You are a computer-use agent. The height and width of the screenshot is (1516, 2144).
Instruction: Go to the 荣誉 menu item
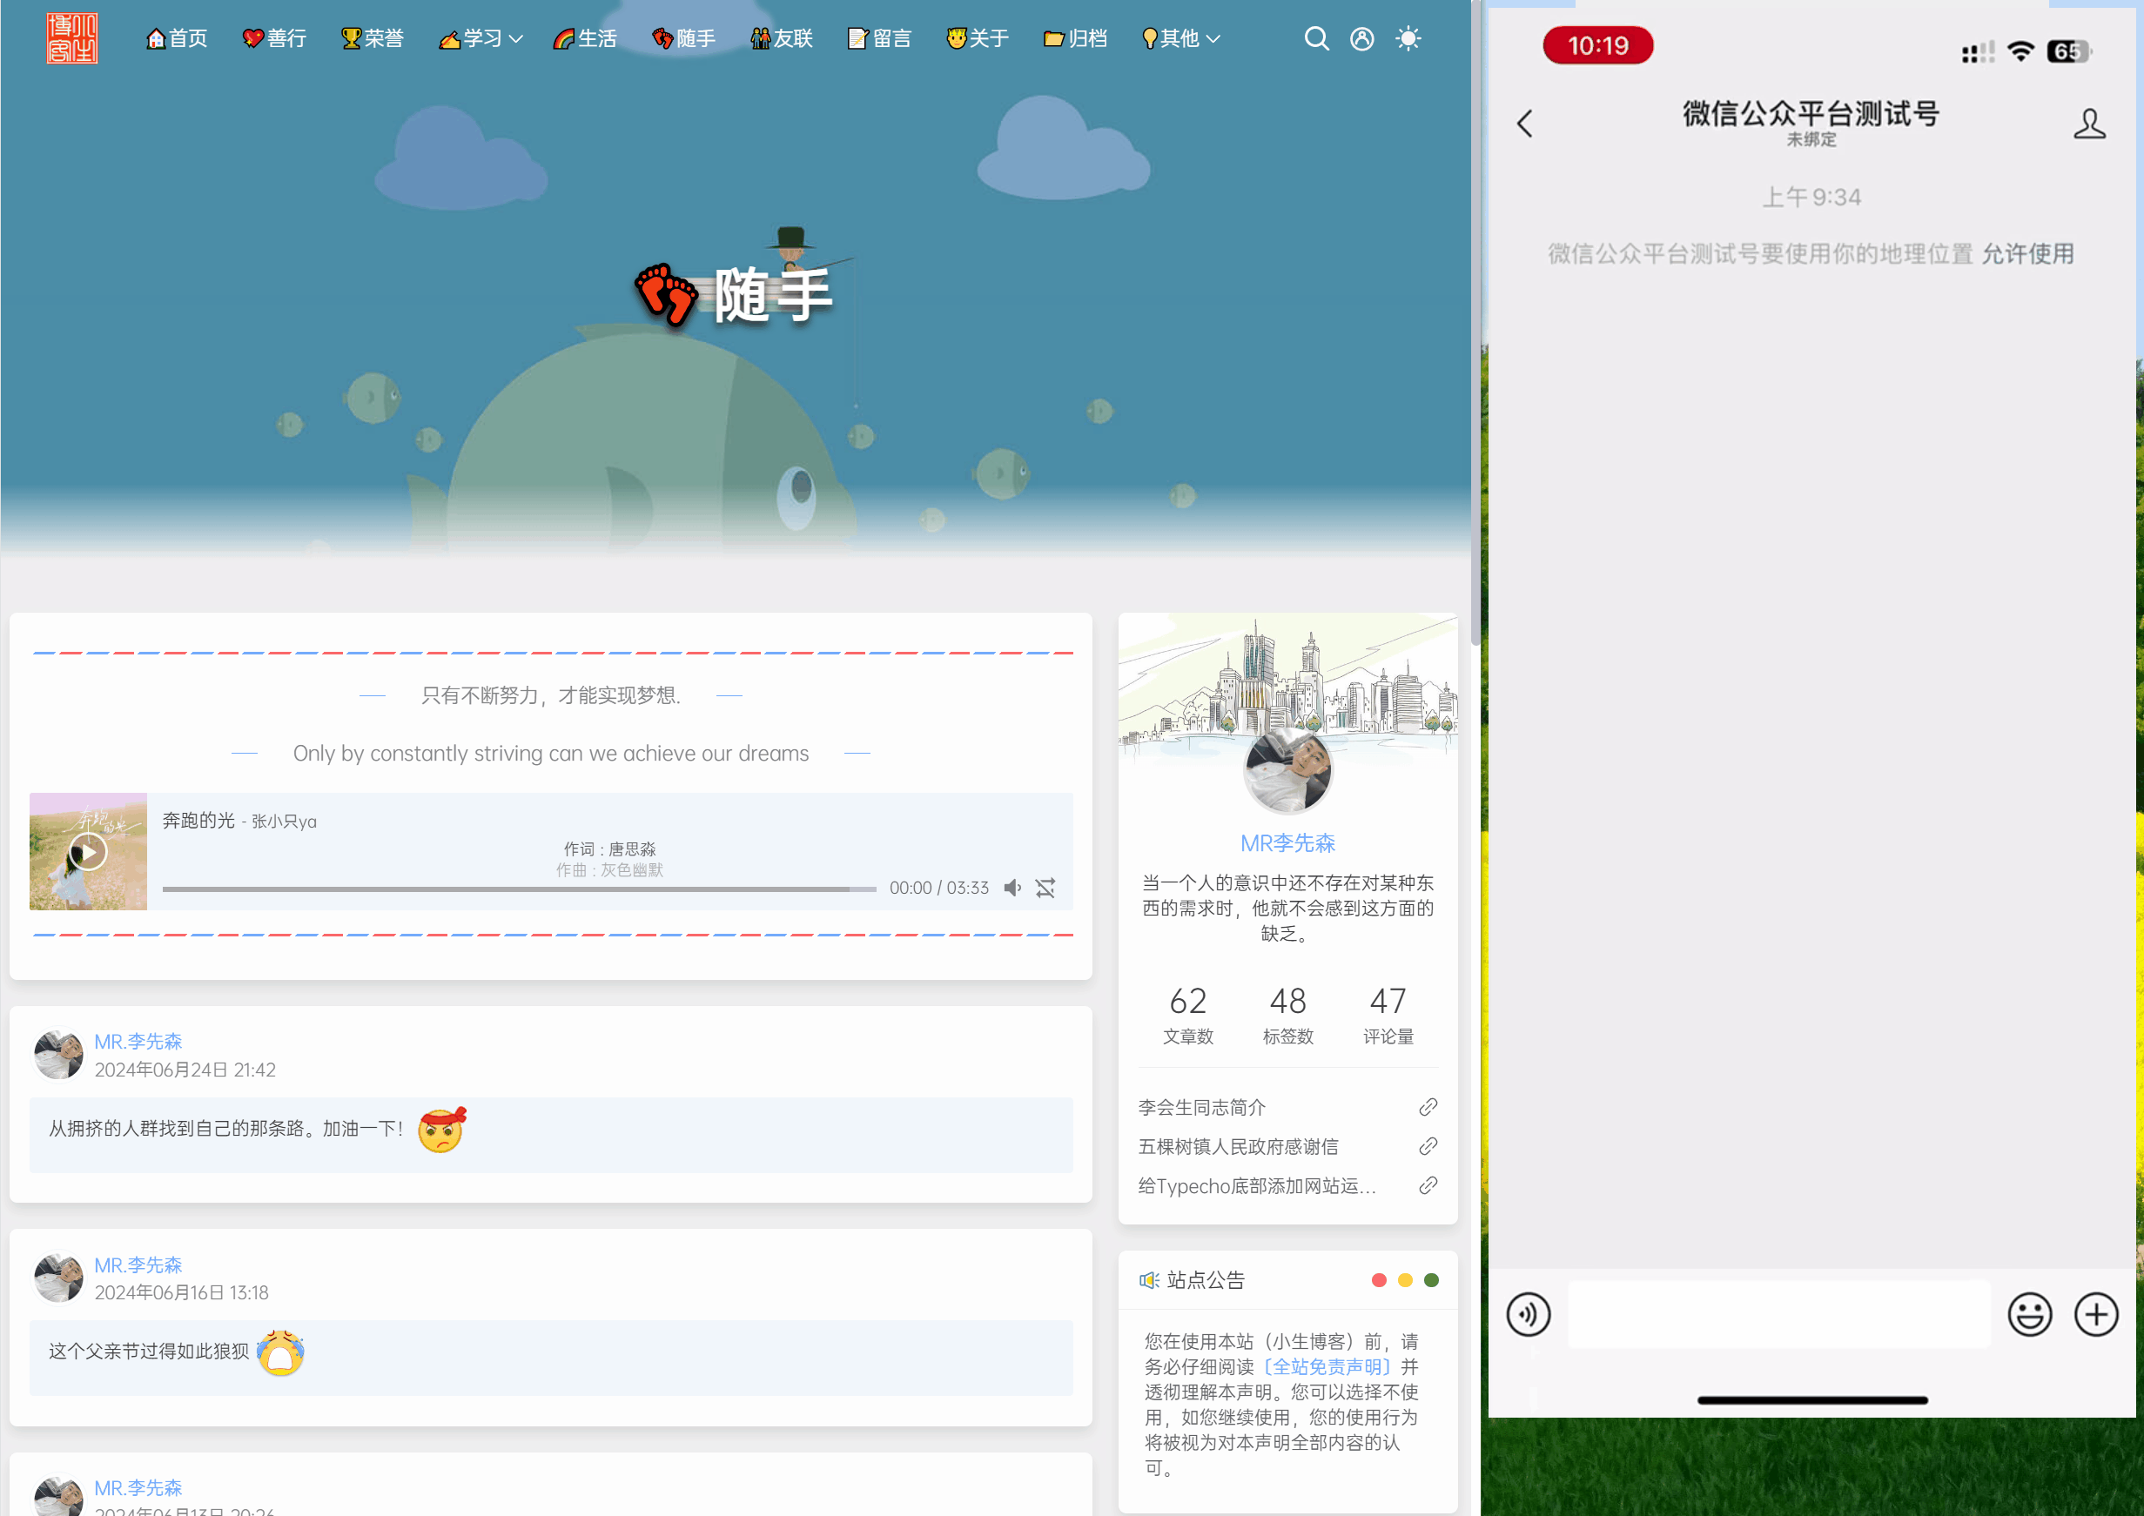[373, 38]
